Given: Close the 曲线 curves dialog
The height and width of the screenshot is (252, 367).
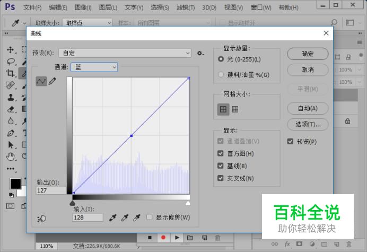Looking at the screenshot, I should tap(326, 33).
